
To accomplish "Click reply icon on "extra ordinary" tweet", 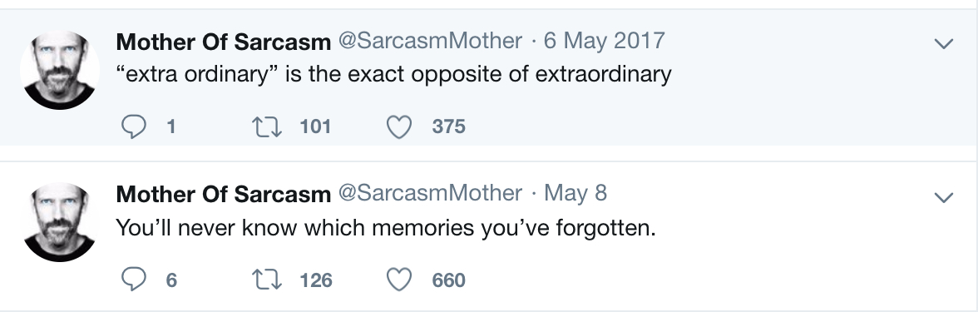I will click(133, 126).
